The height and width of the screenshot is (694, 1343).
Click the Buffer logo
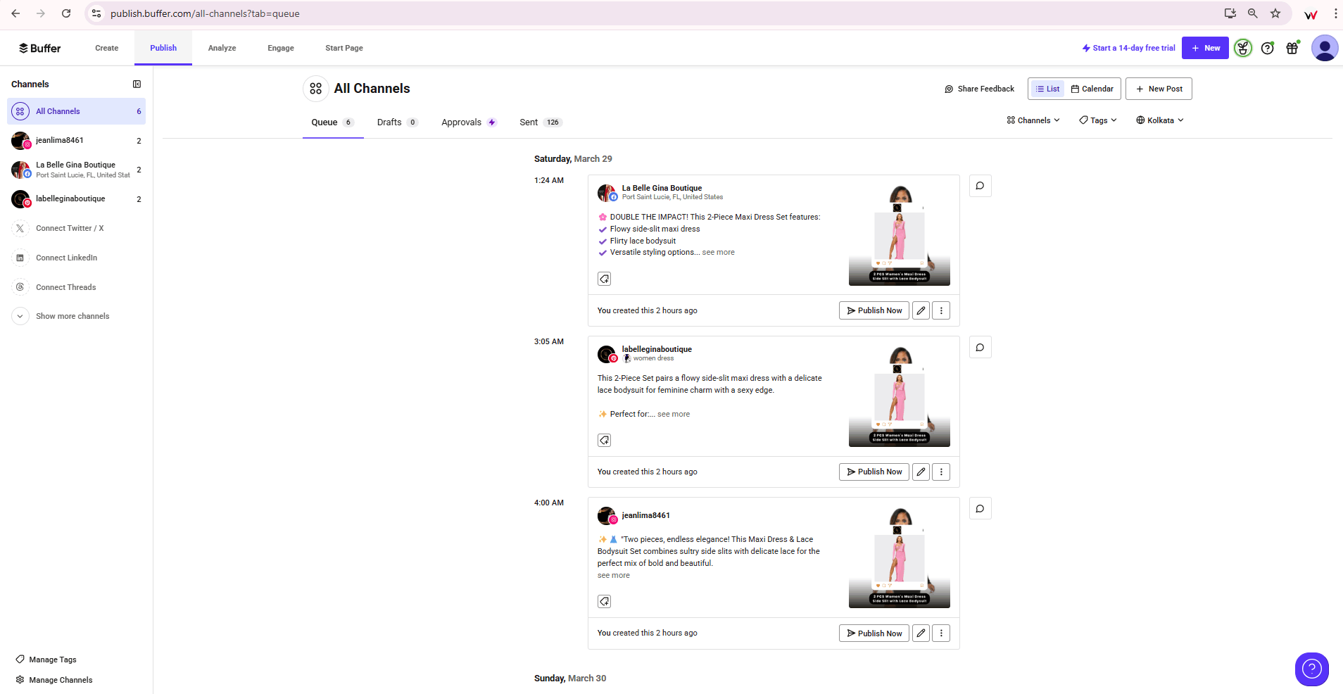(x=39, y=48)
